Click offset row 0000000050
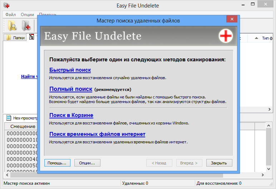Image resolution: width=276 pixels, height=189 pixels. coord(22,165)
